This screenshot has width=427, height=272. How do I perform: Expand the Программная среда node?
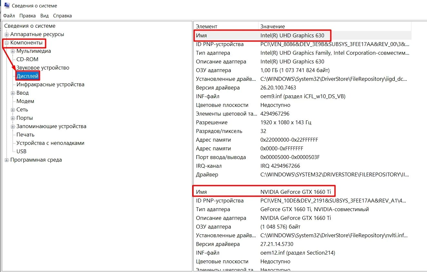[x=6, y=160]
